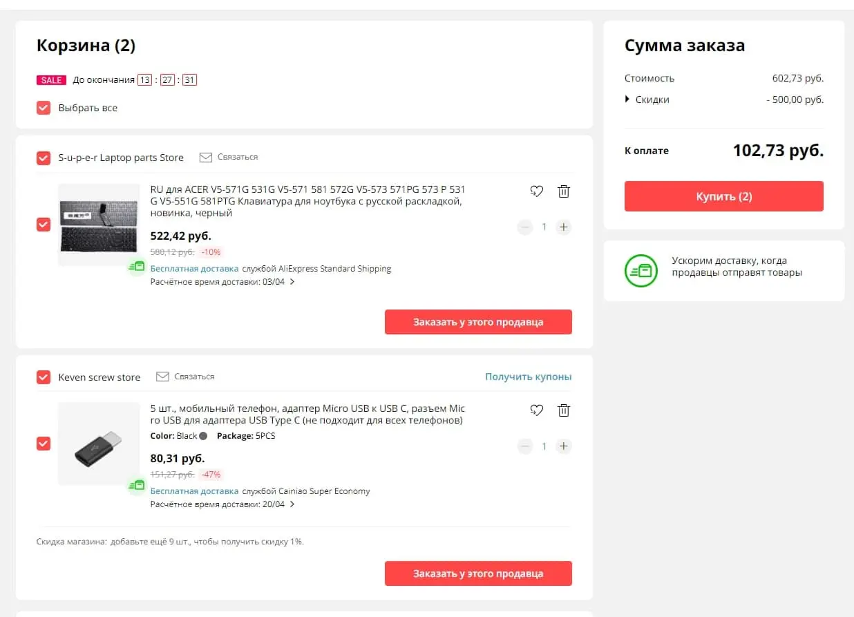Screen dimensions: 854x617
Task: Click the envelope icon next to S-u-p-e-r Laptop parts Store
Action: pyautogui.click(x=206, y=158)
